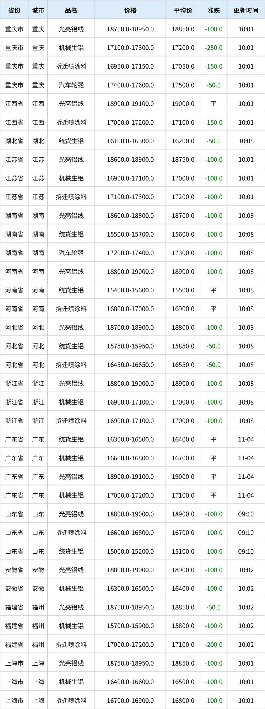Click the 17500.0 average price cell
This screenshot has width=265, height=709.
(183, 85)
